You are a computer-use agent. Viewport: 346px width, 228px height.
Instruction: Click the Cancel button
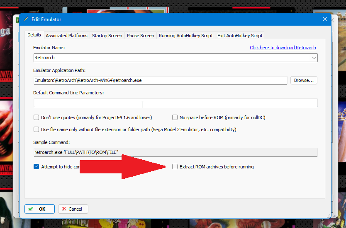click(x=73, y=209)
